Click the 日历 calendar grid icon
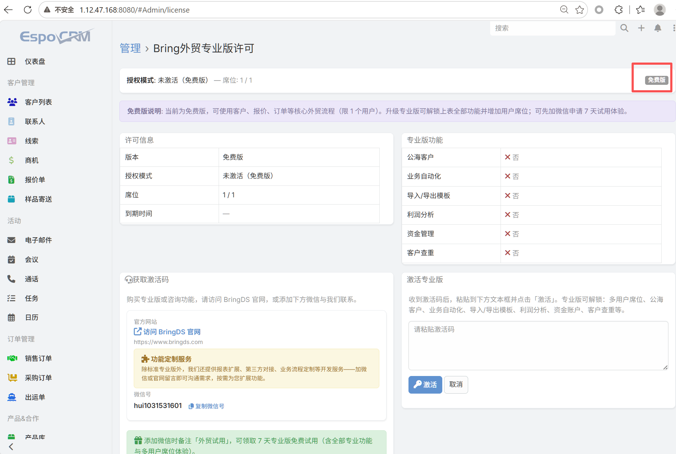The image size is (676, 454). pyautogui.click(x=12, y=317)
